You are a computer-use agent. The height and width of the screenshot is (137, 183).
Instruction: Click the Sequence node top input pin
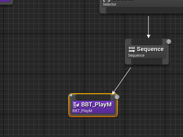click(x=147, y=42)
